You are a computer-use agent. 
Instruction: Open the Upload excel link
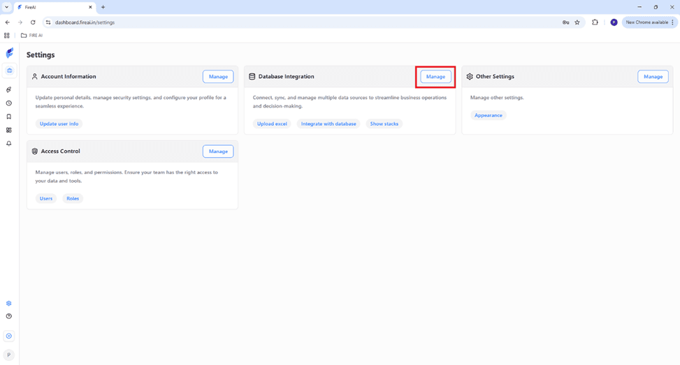272,124
